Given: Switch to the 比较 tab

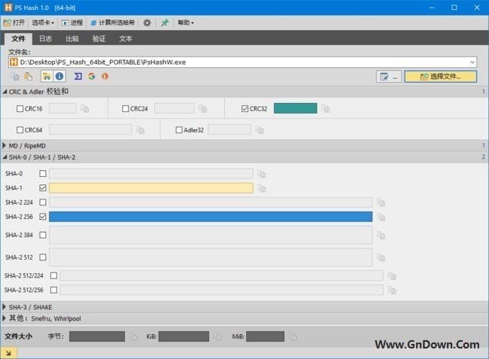Looking at the screenshot, I should 72,38.
